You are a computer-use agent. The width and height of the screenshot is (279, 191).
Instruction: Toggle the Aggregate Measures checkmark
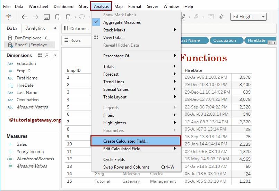point(96,22)
